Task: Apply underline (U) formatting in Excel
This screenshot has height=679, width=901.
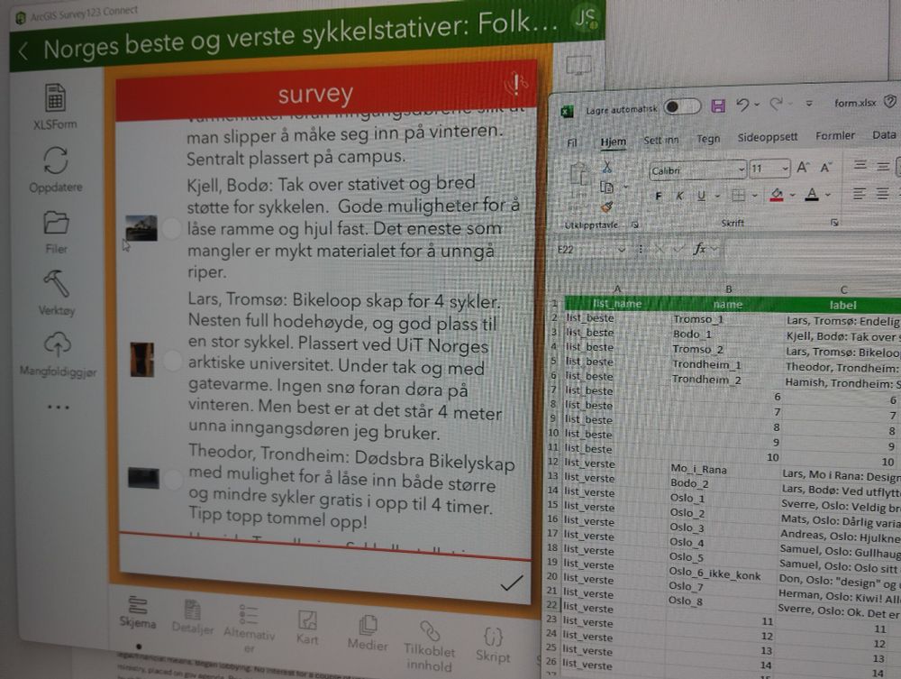Action: [701, 196]
